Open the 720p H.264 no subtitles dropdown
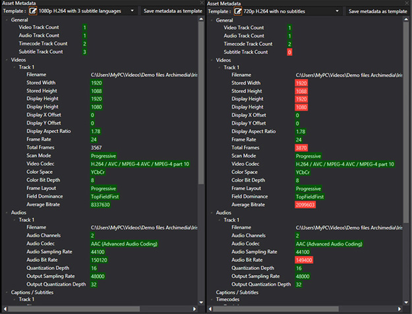Screen dimensions: 412x314 pyautogui.click(x=338, y=11)
